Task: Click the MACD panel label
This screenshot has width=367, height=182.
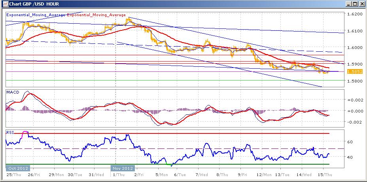Action: pos(12,93)
